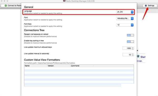This screenshot has width=158, height=96.
Task: Click the Formatters path text
Action: [x=50, y=63]
